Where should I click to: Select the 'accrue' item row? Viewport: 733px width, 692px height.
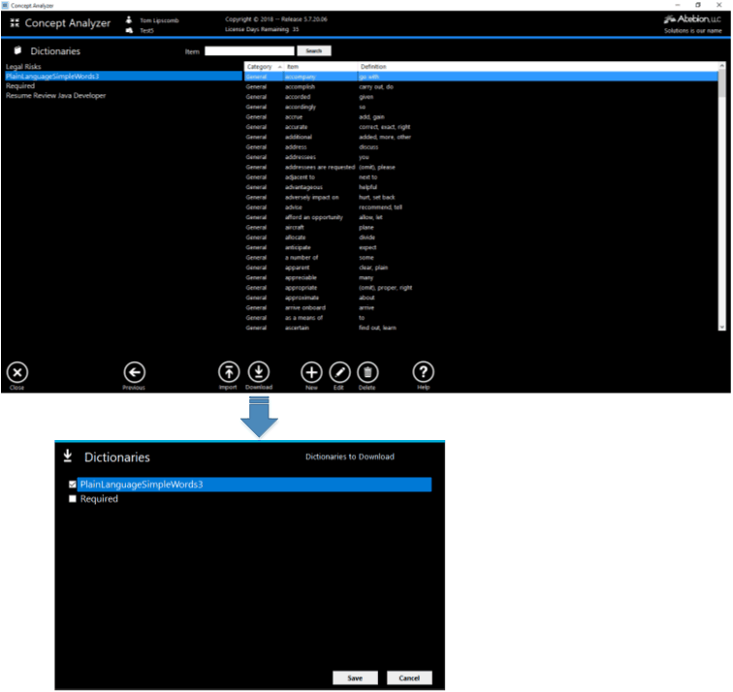click(481, 117)
